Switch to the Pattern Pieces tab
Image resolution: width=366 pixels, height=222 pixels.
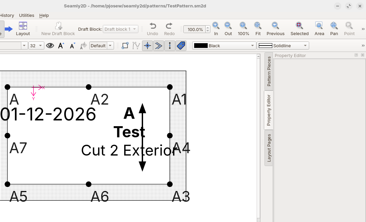[269, 71]
